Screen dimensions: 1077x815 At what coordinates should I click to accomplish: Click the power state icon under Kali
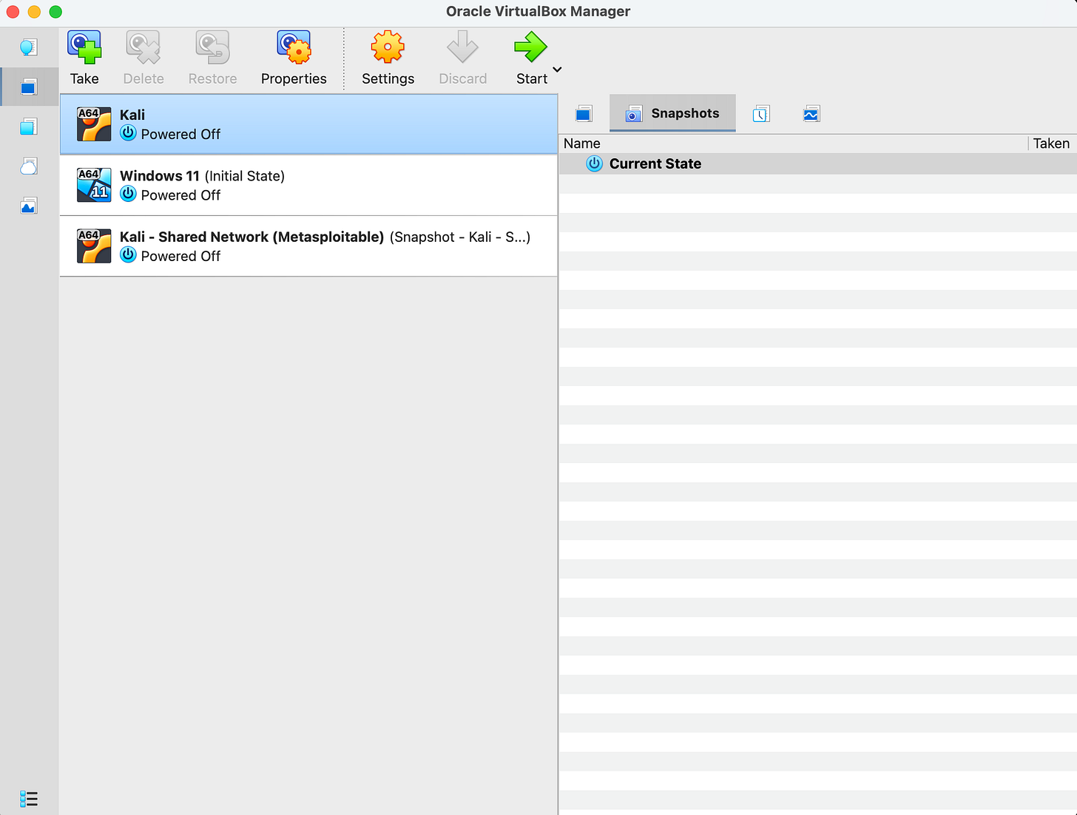pyautogui.click(x=128, y=133)
